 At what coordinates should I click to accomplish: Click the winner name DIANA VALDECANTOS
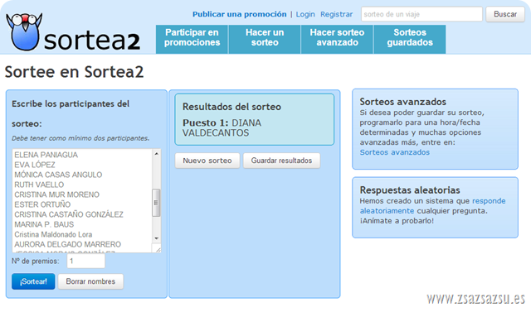[x=222, y=127]
